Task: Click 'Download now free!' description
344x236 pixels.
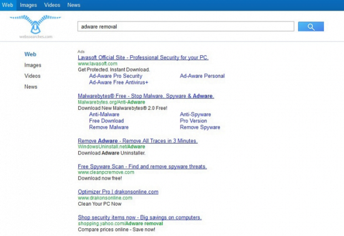Action: (x=100, y=178)
